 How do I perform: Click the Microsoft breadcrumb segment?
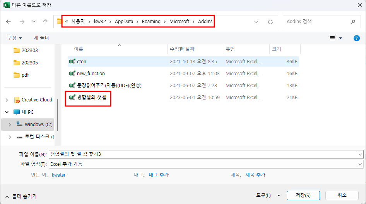pyautogui.click(x=179, y=21)
